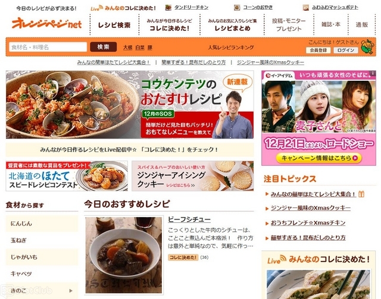Open the レシピ検索 menu tab
This screenshot has height=299, width=381.
(x=114, y=25)
